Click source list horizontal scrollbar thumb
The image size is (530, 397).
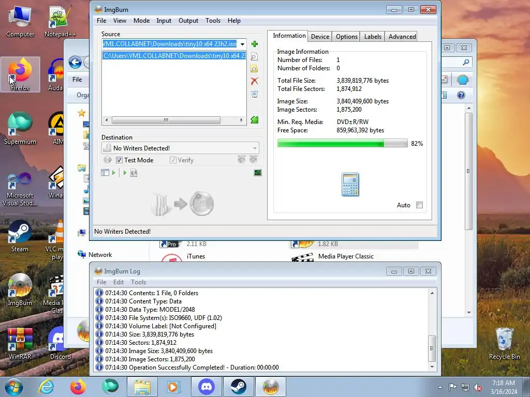166,120
